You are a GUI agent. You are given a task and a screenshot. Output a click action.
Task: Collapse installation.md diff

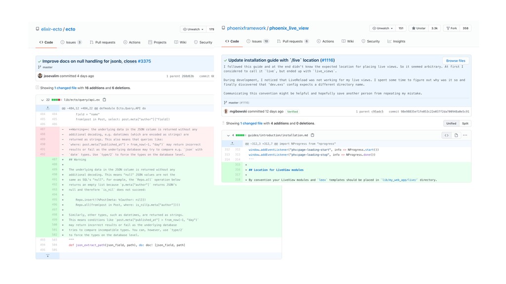pos(228,136)
